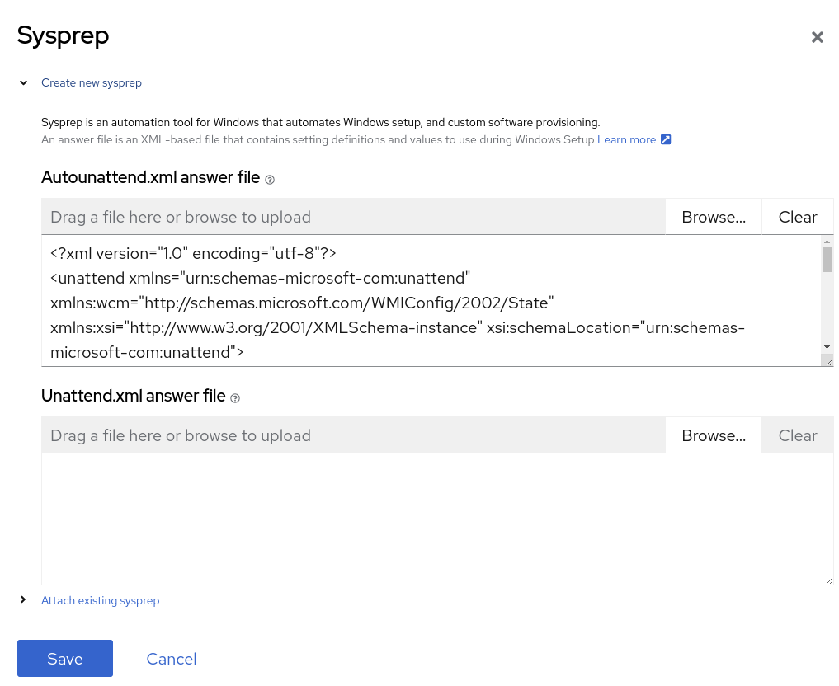This screenshot has width=839, height=686.
Task: Click the Unattend file name upload field
Action: (x=353, y=435)
